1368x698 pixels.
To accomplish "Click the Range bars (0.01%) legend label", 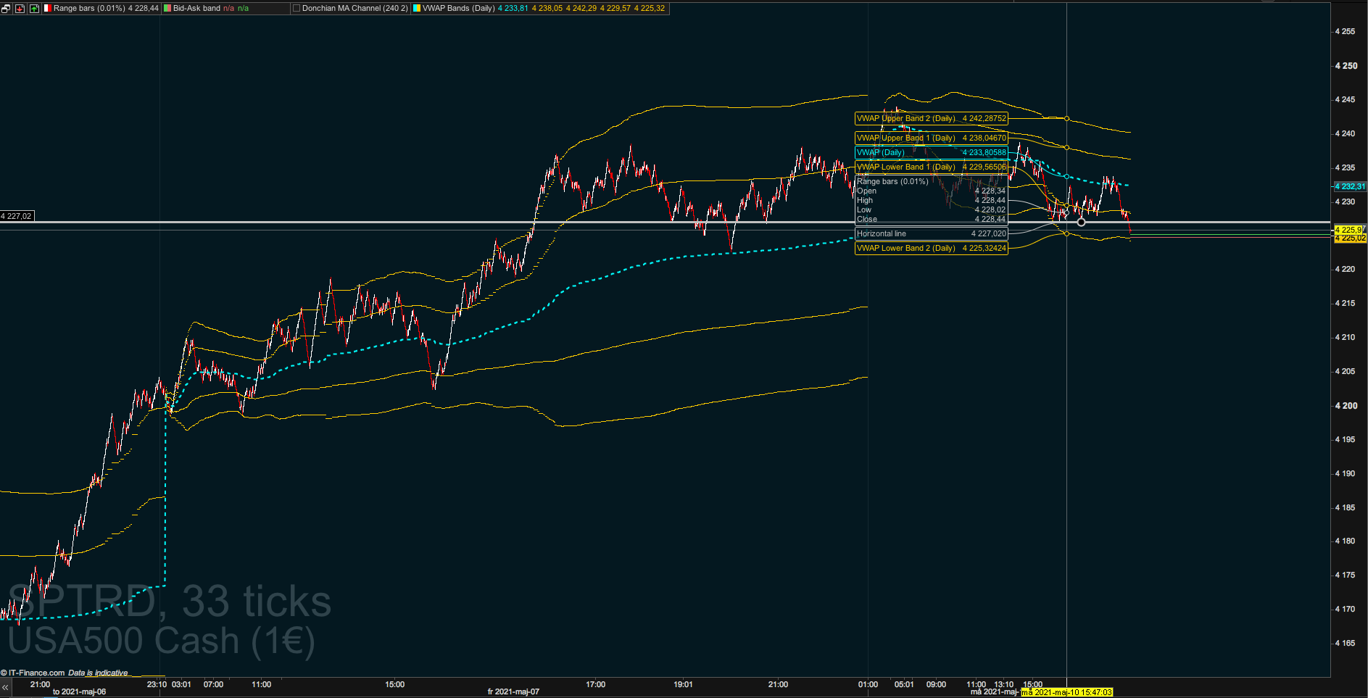I will coord(89,9).
